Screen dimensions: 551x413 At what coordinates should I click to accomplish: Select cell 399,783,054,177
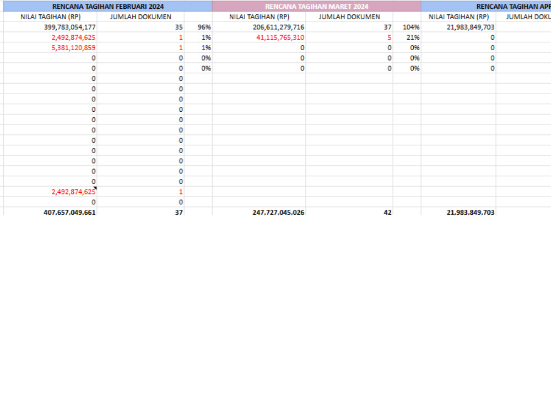pyautogui.click(x=50, y=27)
